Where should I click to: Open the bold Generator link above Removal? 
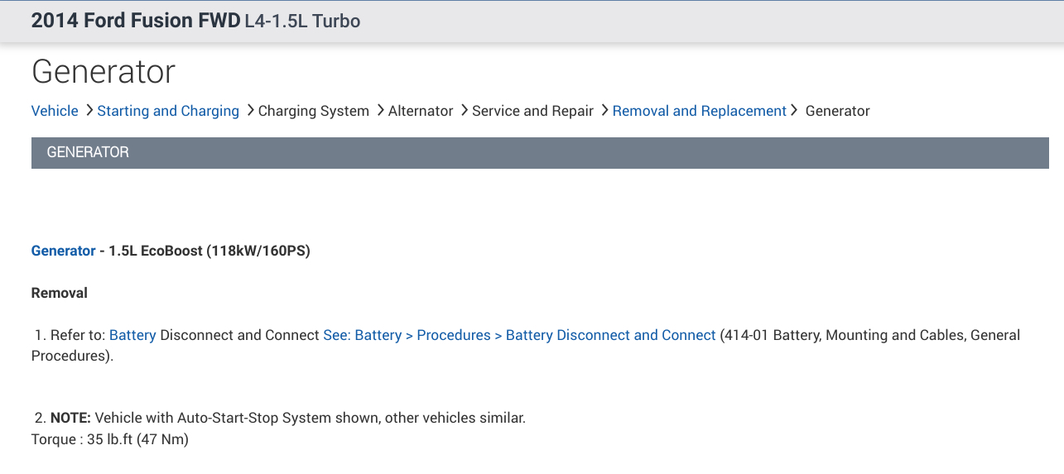click(63, 251)
